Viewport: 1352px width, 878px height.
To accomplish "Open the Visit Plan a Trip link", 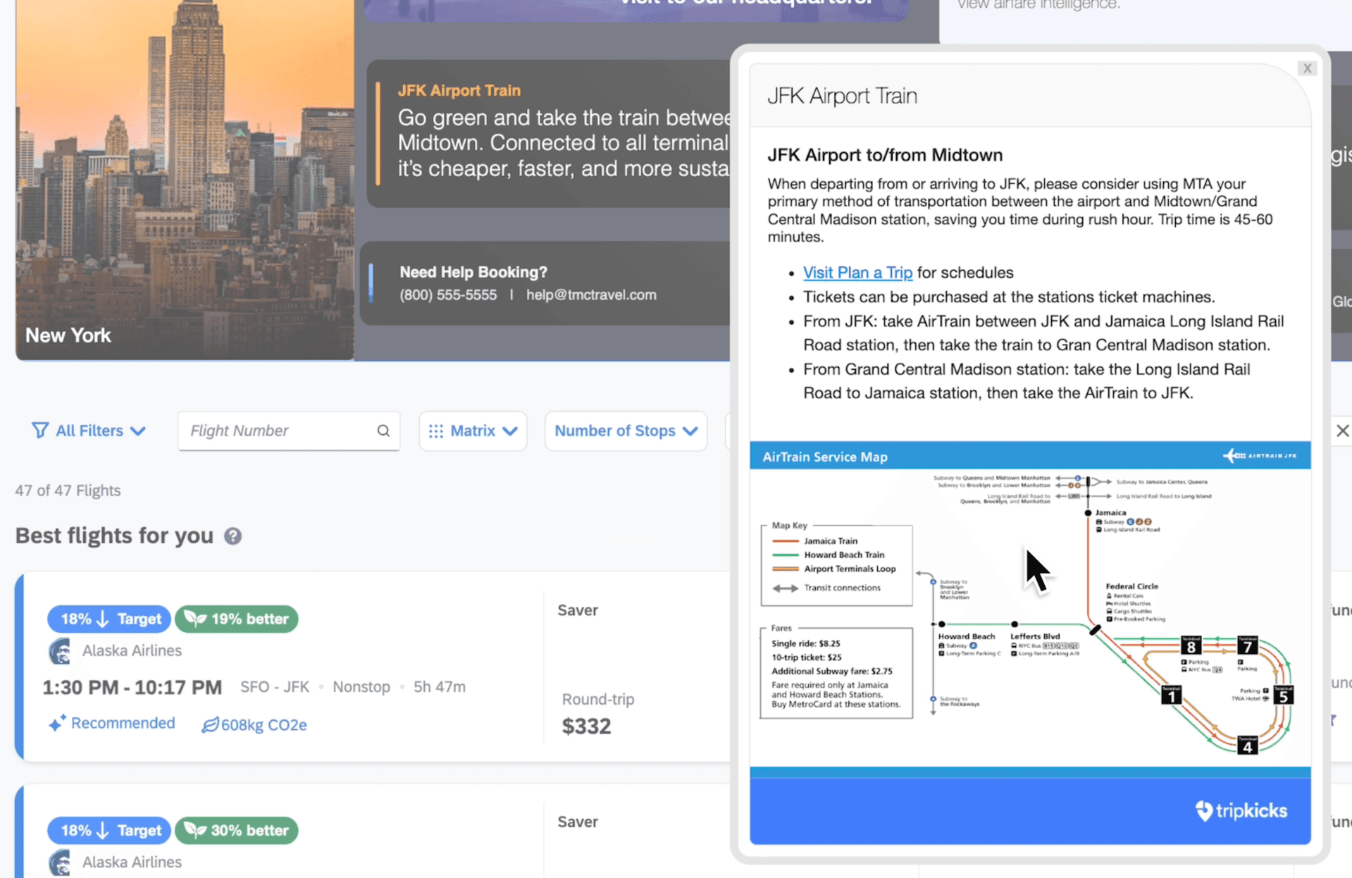I will point(857,273).
